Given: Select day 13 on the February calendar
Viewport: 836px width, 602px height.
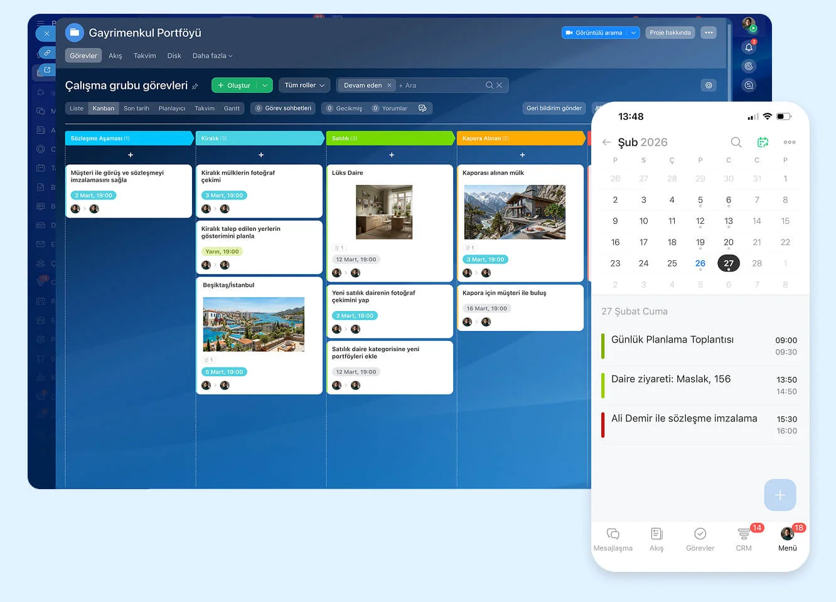Looking at the screenshot, I should tap(729, 221).
